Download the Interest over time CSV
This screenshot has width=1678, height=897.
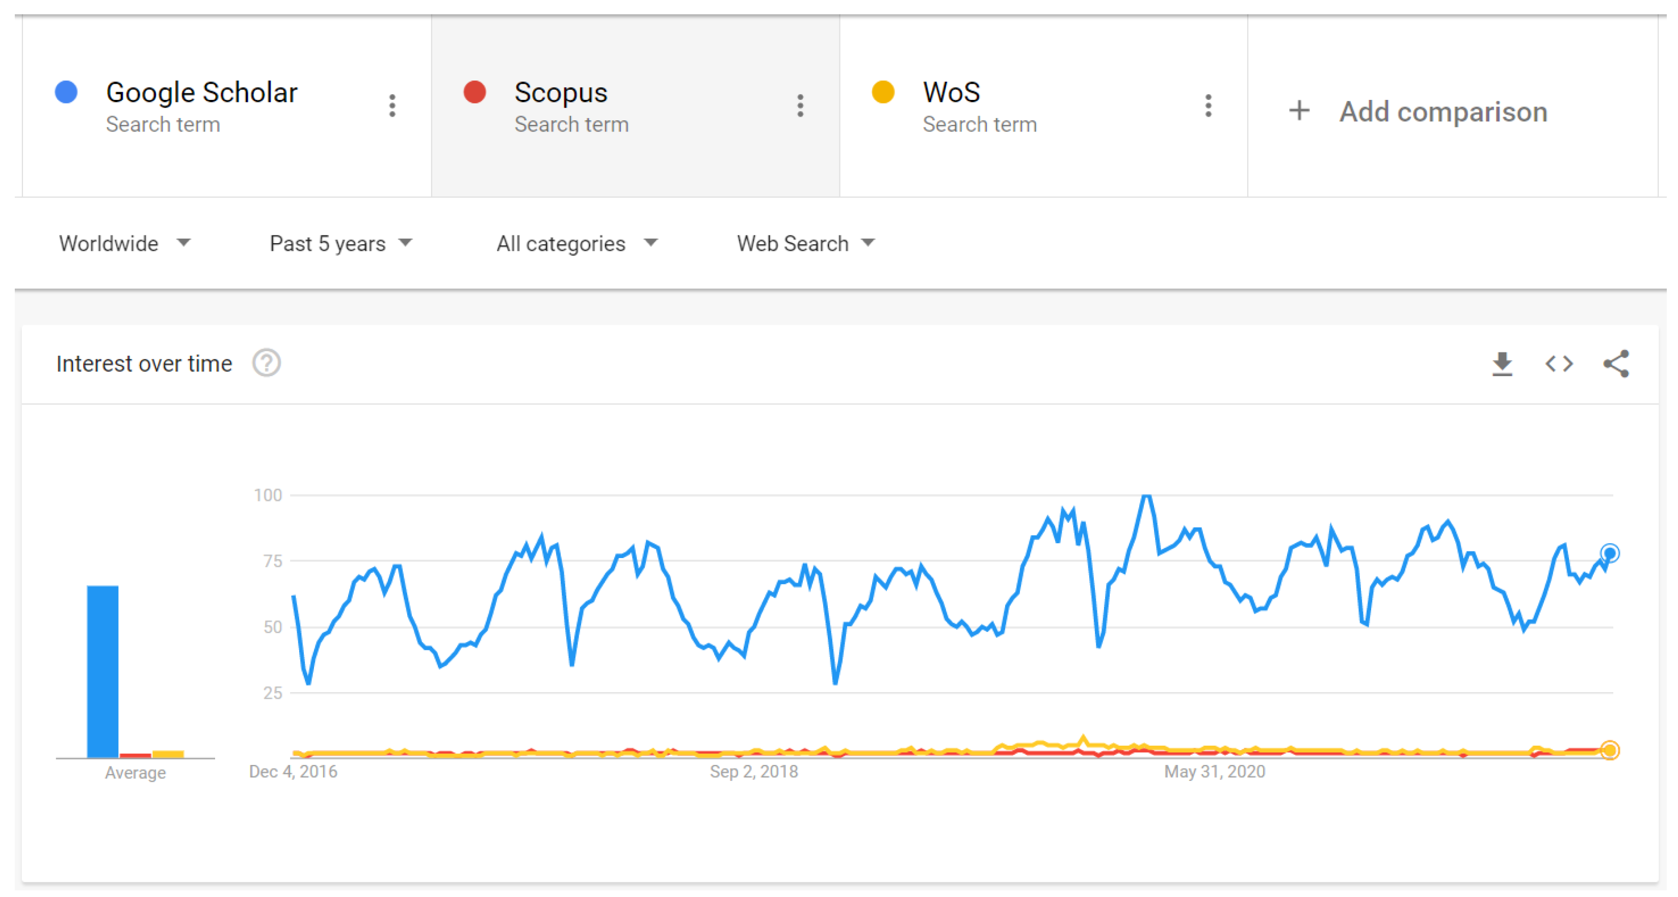coord(1502,363)
